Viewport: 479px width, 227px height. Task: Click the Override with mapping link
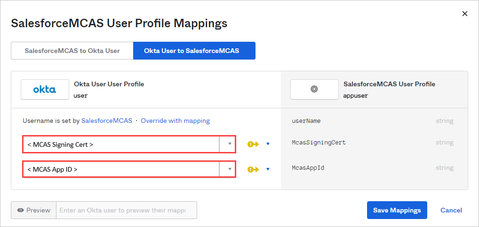(175, 121)
